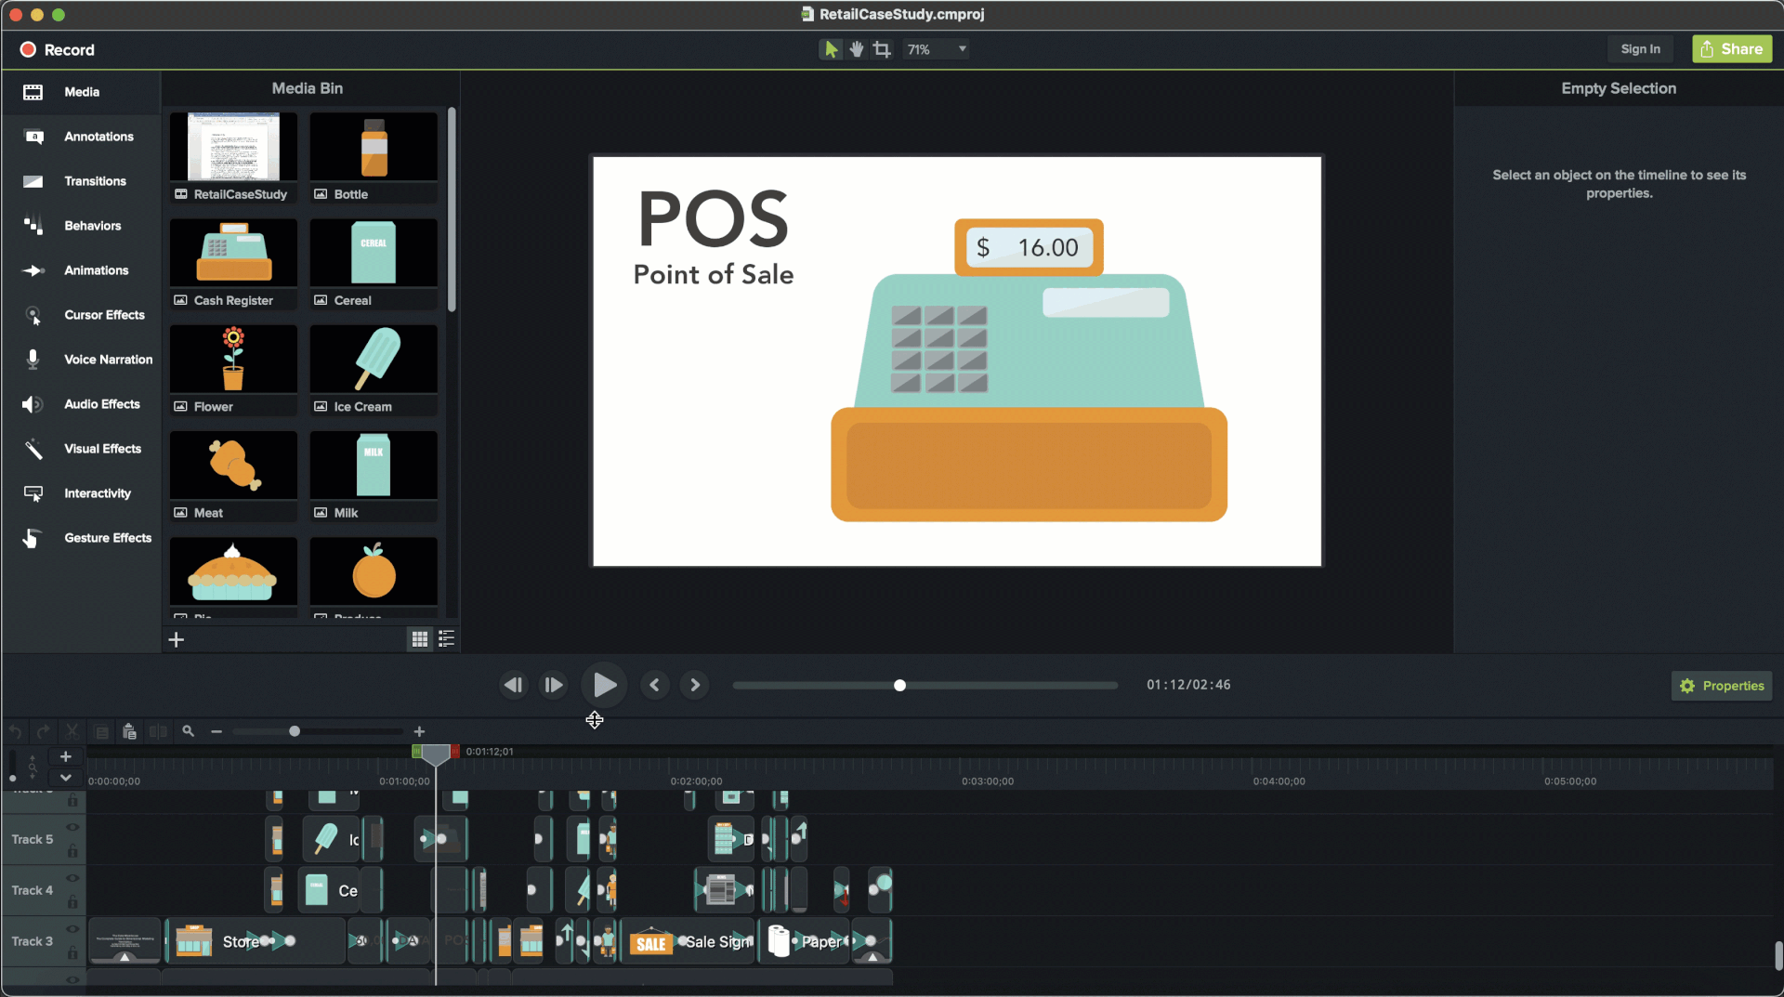Viewport: 1784px width, 997px height.
Task: Click the Copy icon in timeline toolbar
Action: point(101,732)
